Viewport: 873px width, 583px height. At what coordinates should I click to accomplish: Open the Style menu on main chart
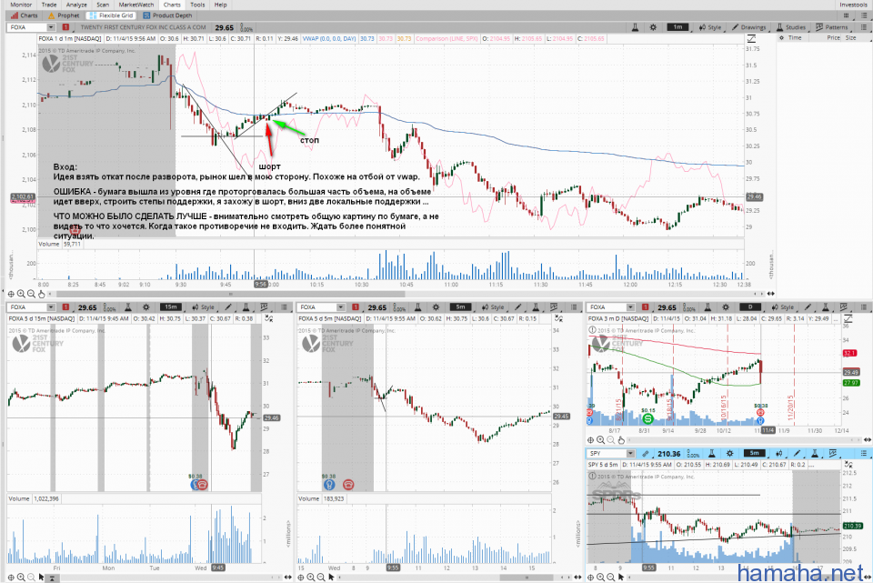[710, 27]
